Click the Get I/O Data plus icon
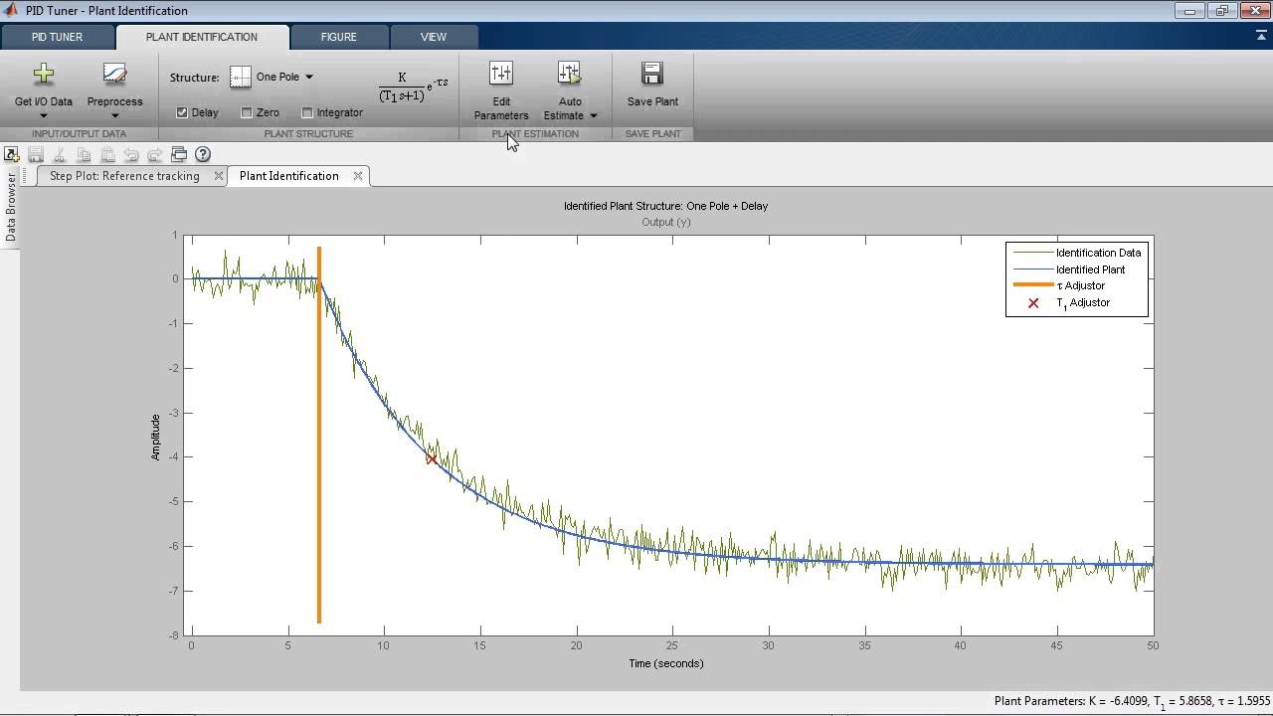Viewport: 1273px width, 716px height. coord(43,75)
